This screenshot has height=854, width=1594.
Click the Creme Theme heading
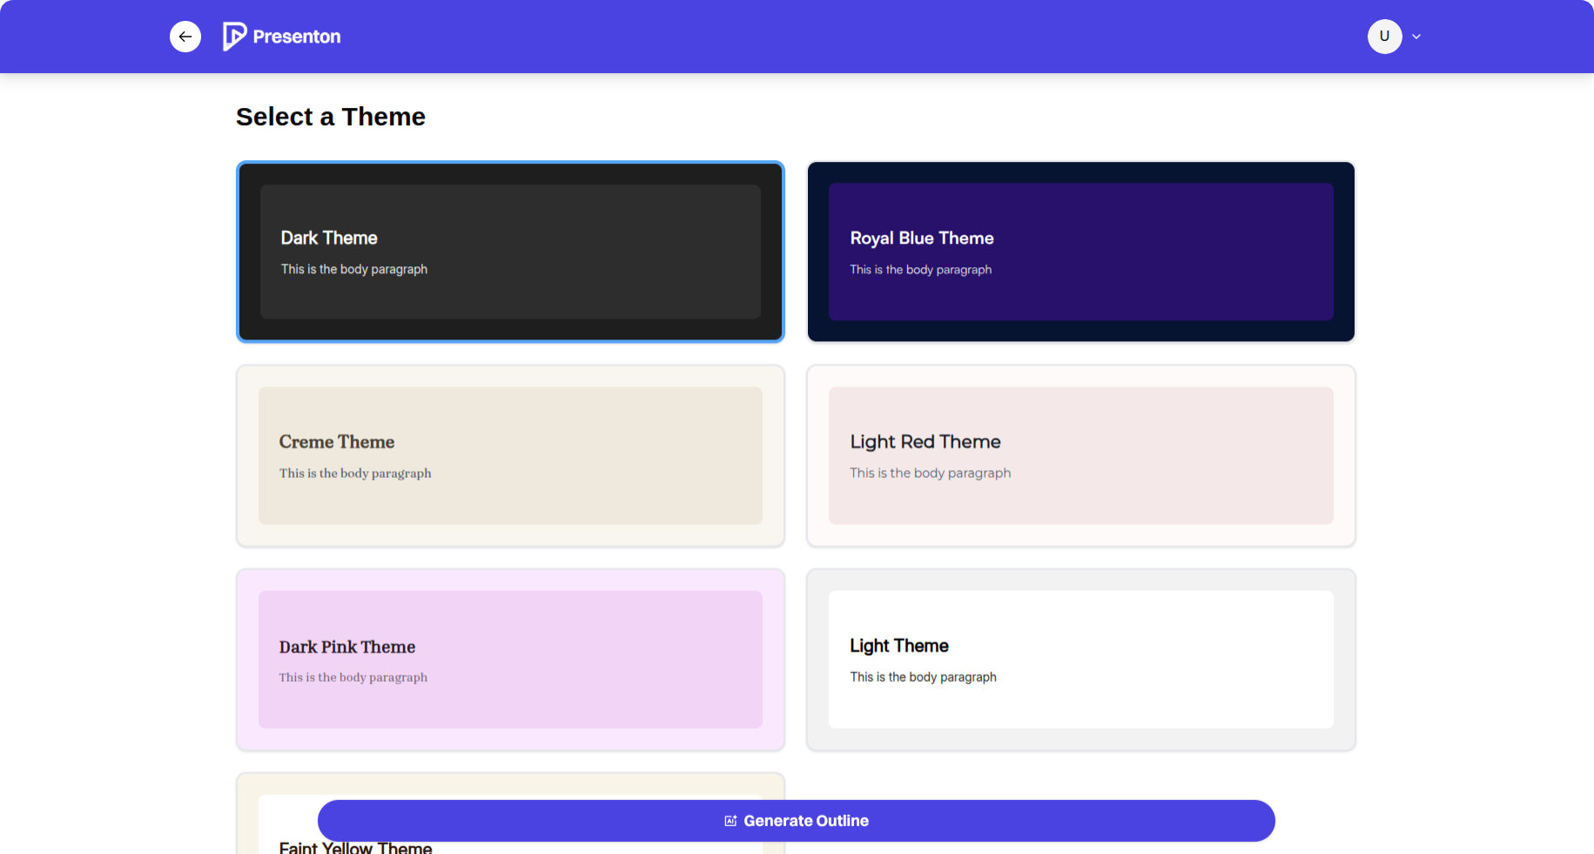(337, 441)
